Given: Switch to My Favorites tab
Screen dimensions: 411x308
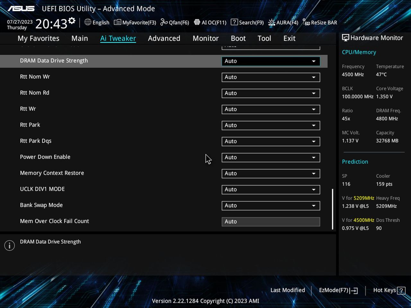Looking at the screenshot, I should coord(39,38).
